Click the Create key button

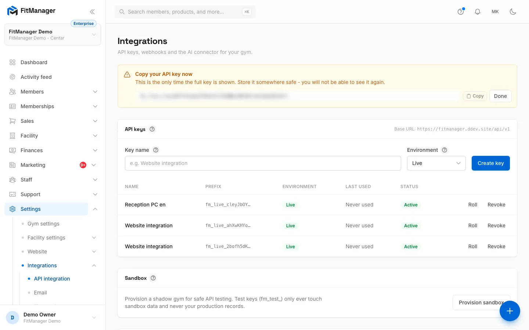[x=491, y=163]
